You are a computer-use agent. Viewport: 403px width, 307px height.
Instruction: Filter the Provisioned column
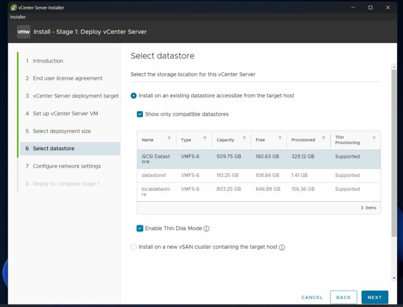click(324, 138)
